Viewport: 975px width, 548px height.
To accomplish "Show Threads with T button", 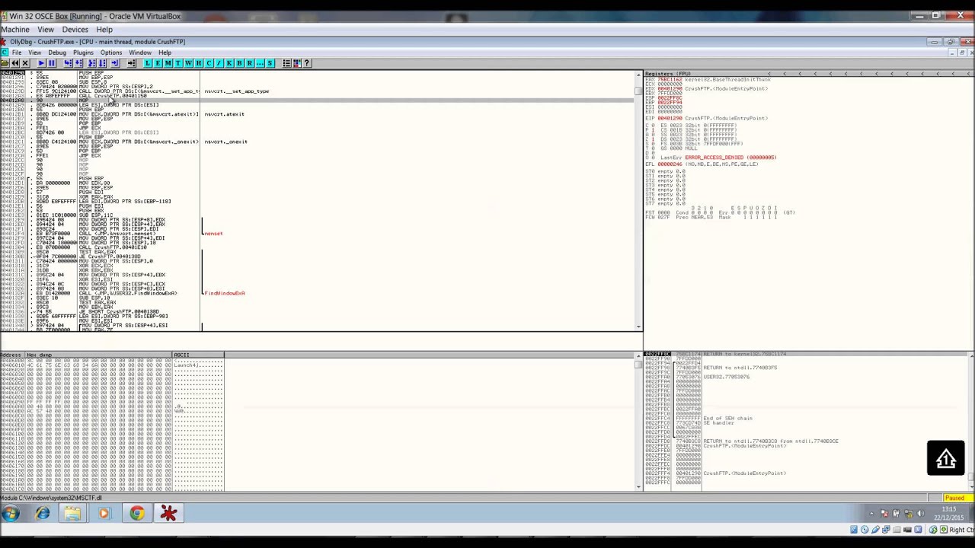I will [x=177, y=63].
